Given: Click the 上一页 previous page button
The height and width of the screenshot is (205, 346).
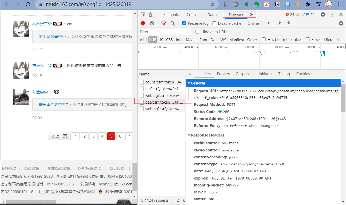Looking at the screenshot, I should coord(59,136).
